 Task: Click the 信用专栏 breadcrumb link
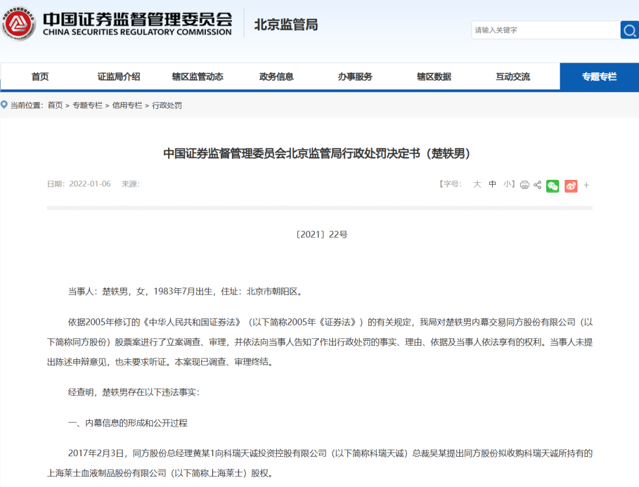click(x=127, y=105)
